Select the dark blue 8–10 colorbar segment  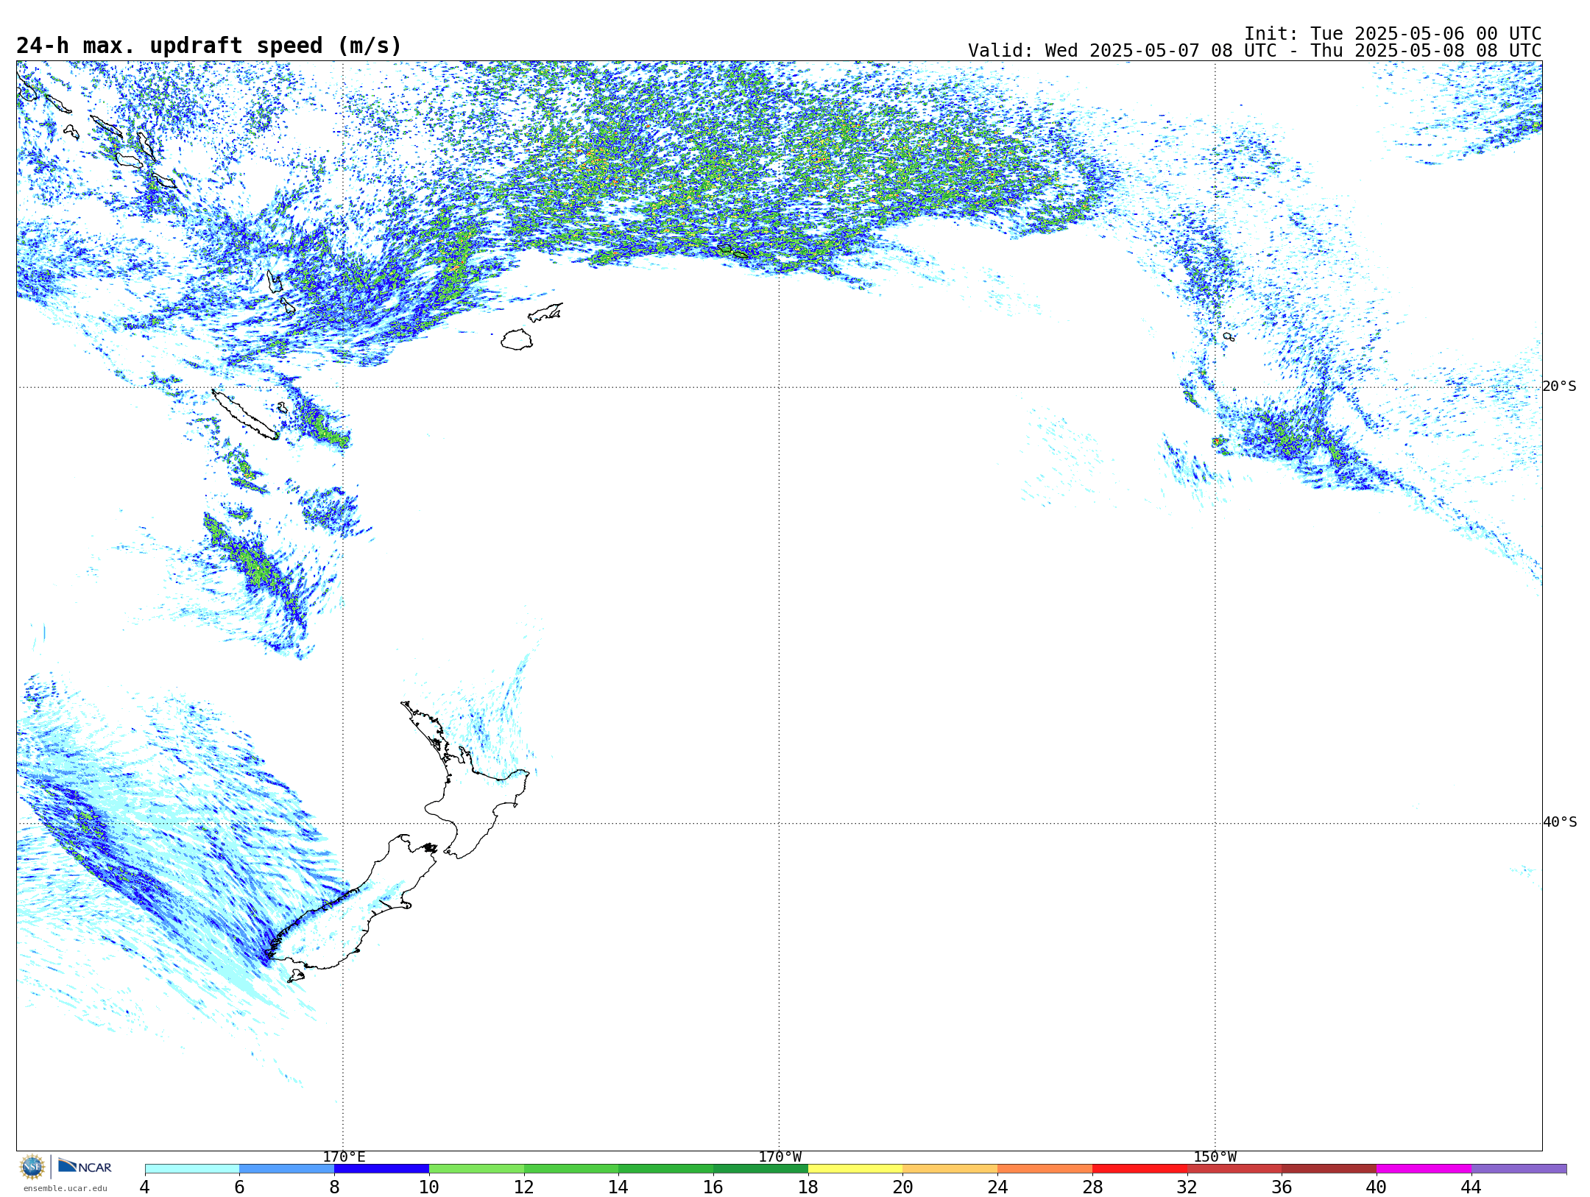[381, 1169]
